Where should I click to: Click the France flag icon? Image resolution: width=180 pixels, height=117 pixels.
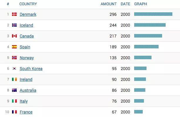[x=14, y=112]
